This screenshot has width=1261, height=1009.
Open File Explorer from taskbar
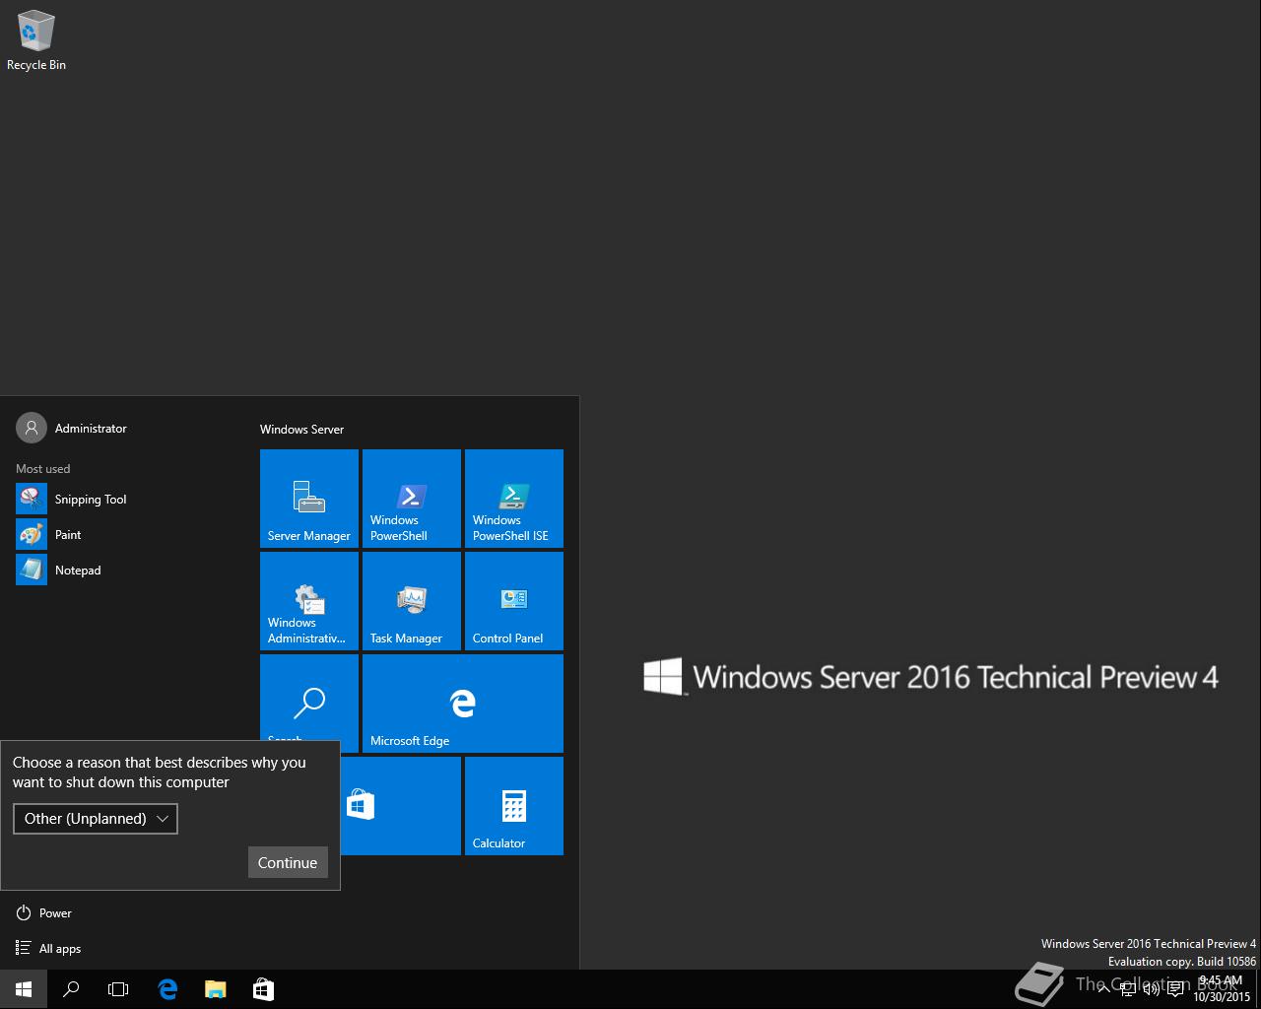point(215,989)
